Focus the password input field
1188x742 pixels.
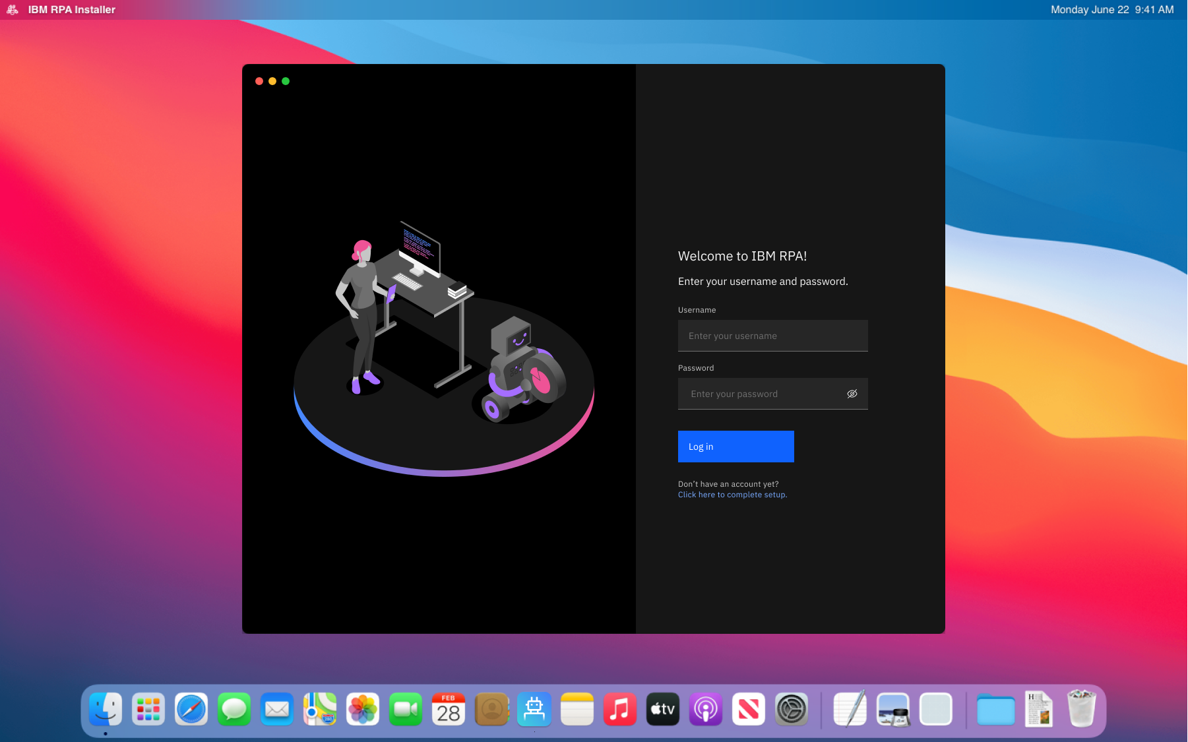[773, 394]
